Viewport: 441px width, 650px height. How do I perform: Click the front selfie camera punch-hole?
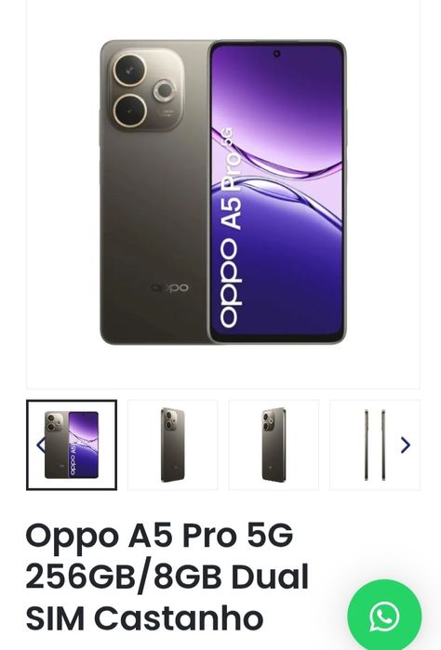point(276,54)
